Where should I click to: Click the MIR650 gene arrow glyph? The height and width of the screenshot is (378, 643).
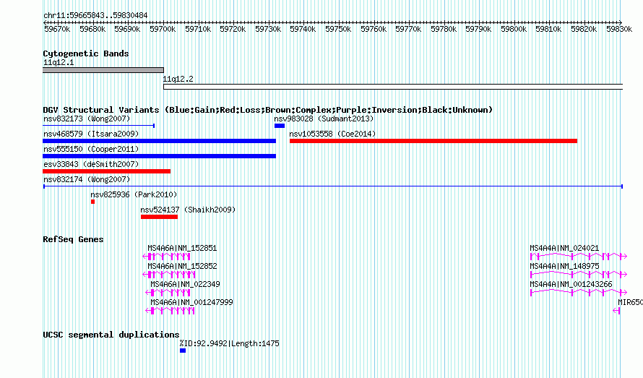[x=616, y=311]
